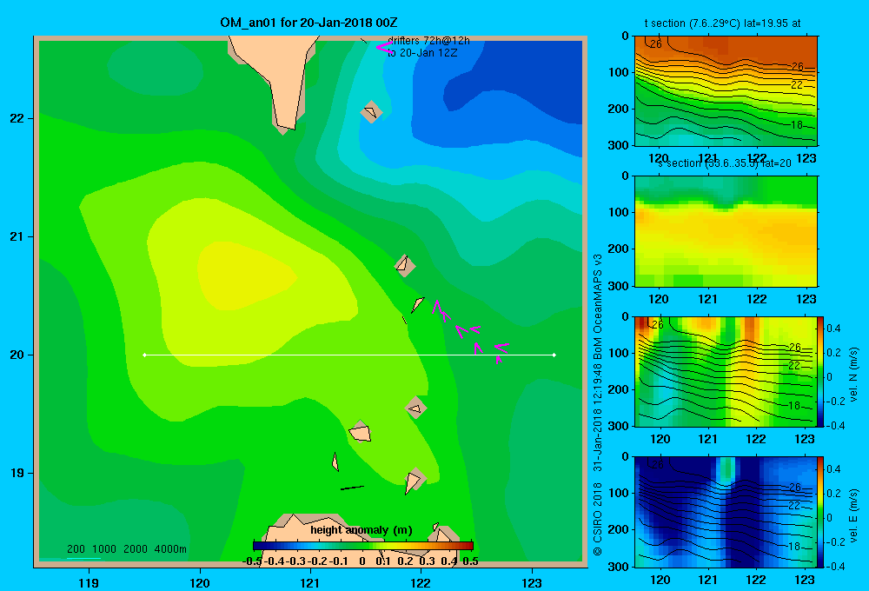
Task: Click the "vel. N (m/s)" color scale bar
Action: click(x=821, y=371)
